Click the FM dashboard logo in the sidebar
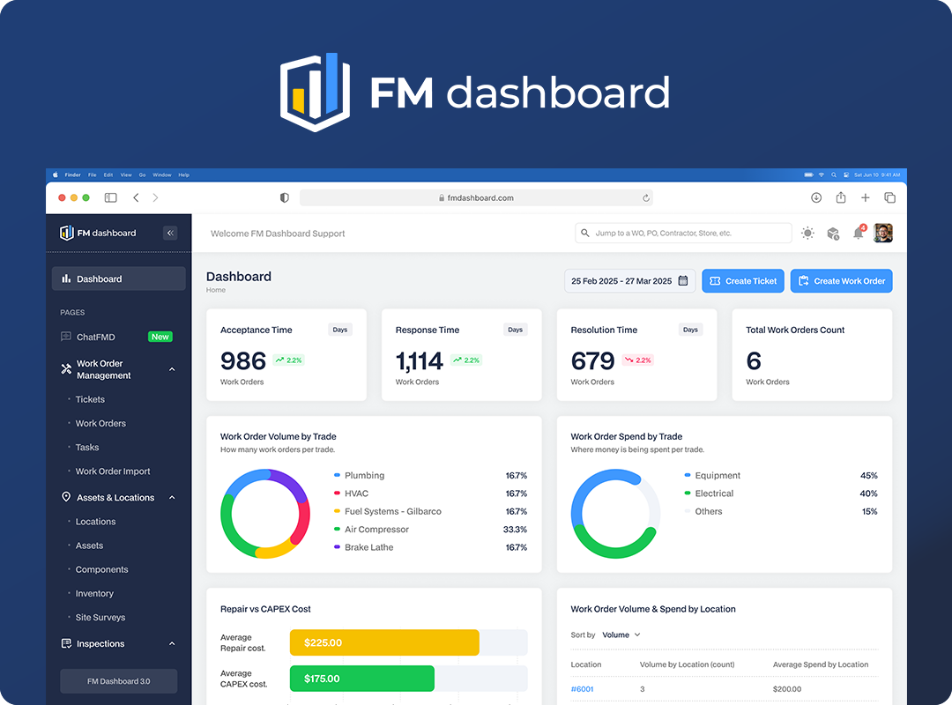 [x=98, y=233]
